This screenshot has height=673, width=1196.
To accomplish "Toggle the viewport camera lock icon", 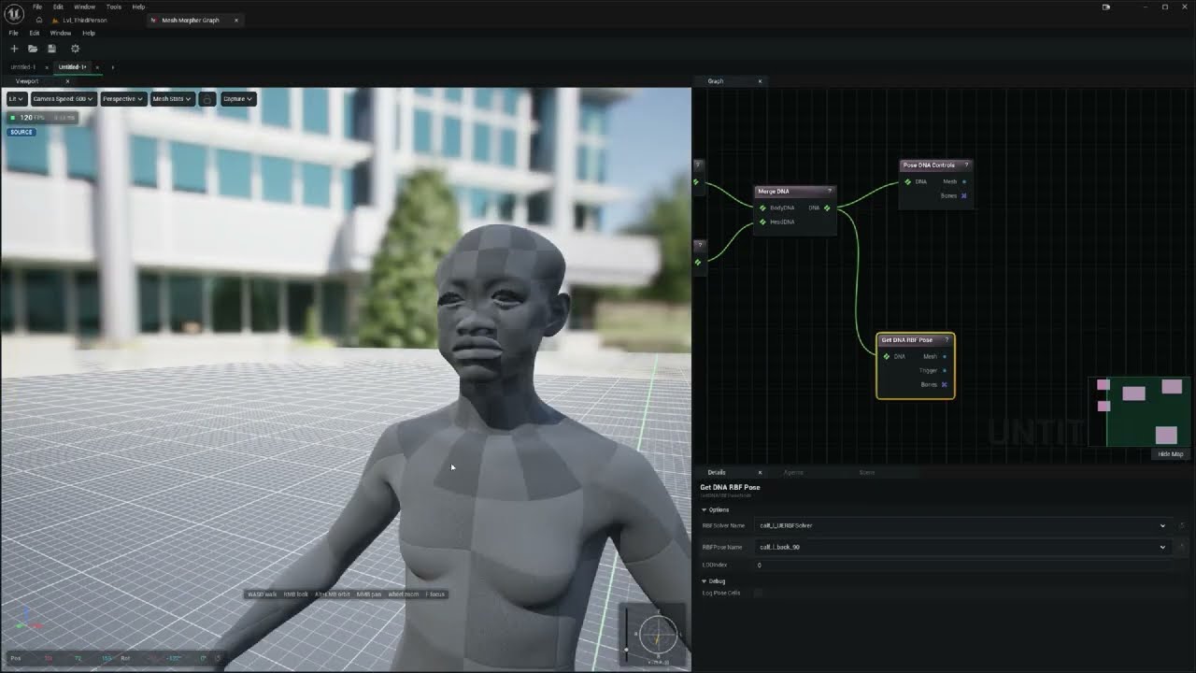I will click(x=207, y=99).
